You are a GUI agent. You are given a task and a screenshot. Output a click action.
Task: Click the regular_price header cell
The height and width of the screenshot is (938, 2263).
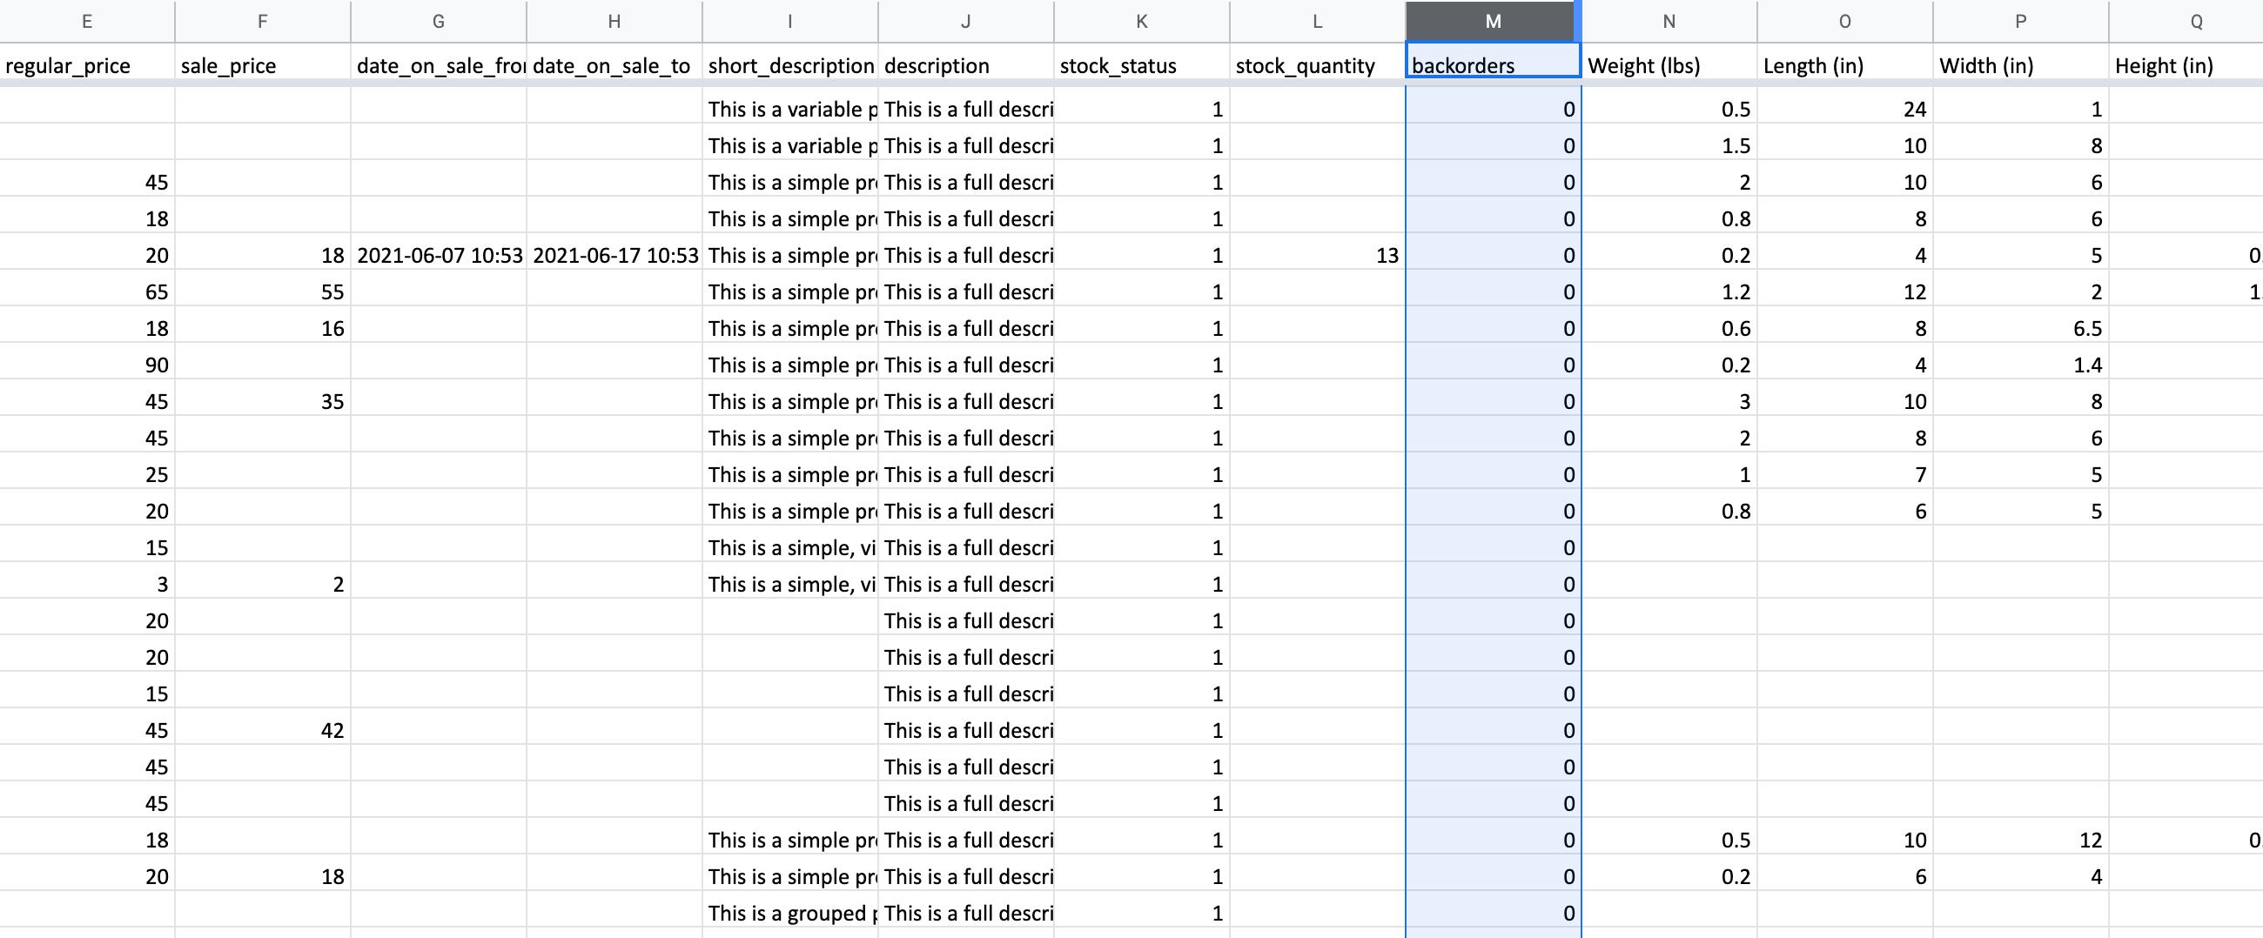pyautogui.click(x=87, y=65)
